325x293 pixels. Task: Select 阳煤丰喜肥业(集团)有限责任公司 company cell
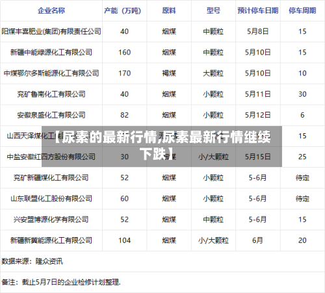pos(51,31)
